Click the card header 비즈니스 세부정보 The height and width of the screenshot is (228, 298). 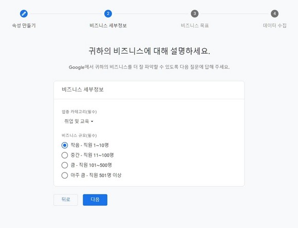[83, 90]
